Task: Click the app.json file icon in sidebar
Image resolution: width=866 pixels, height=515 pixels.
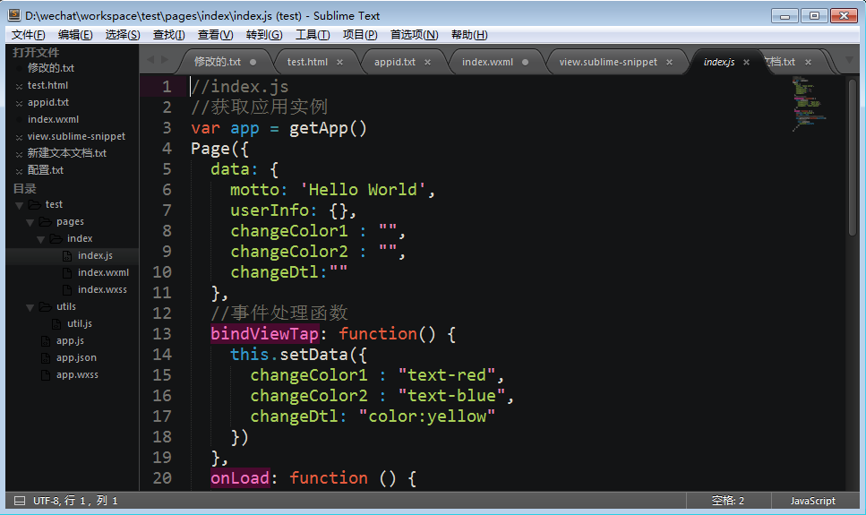Action: click(47, 358)
